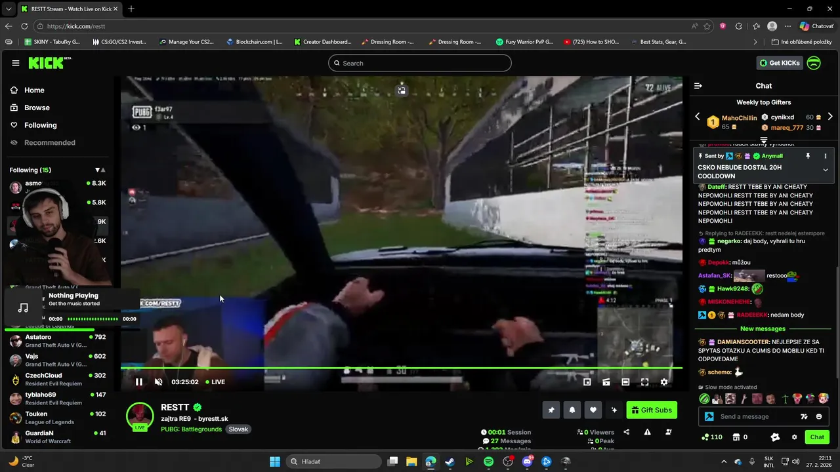840x472 pixels.
Task: Follow the channel with the heart button
Action: [593, 410]
